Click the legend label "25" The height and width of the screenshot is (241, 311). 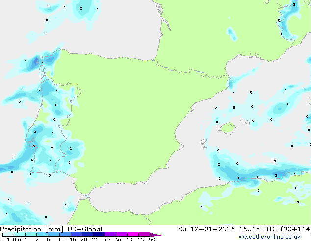point(95,239)
